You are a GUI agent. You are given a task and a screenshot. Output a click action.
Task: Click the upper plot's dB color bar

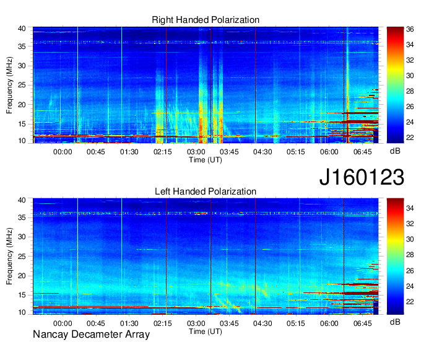(395, 85)
